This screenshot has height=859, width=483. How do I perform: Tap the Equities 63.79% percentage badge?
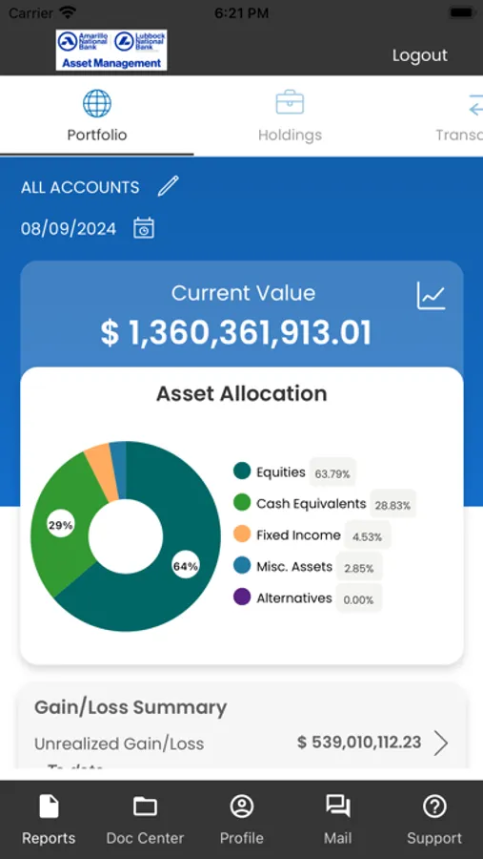[x=332, y=473]
